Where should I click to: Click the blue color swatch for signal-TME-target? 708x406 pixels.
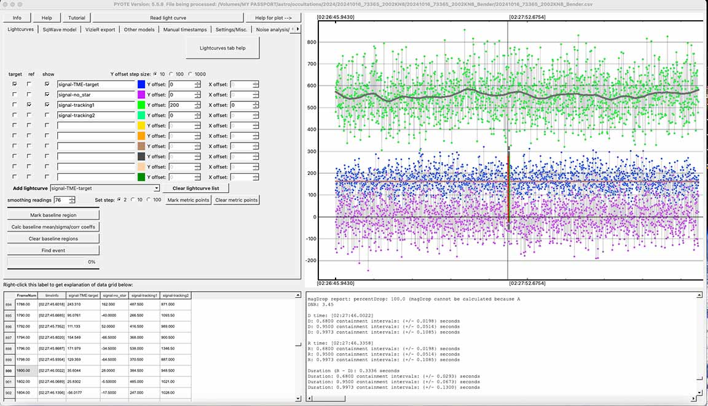pyautogui.click(x=141, y=85)
